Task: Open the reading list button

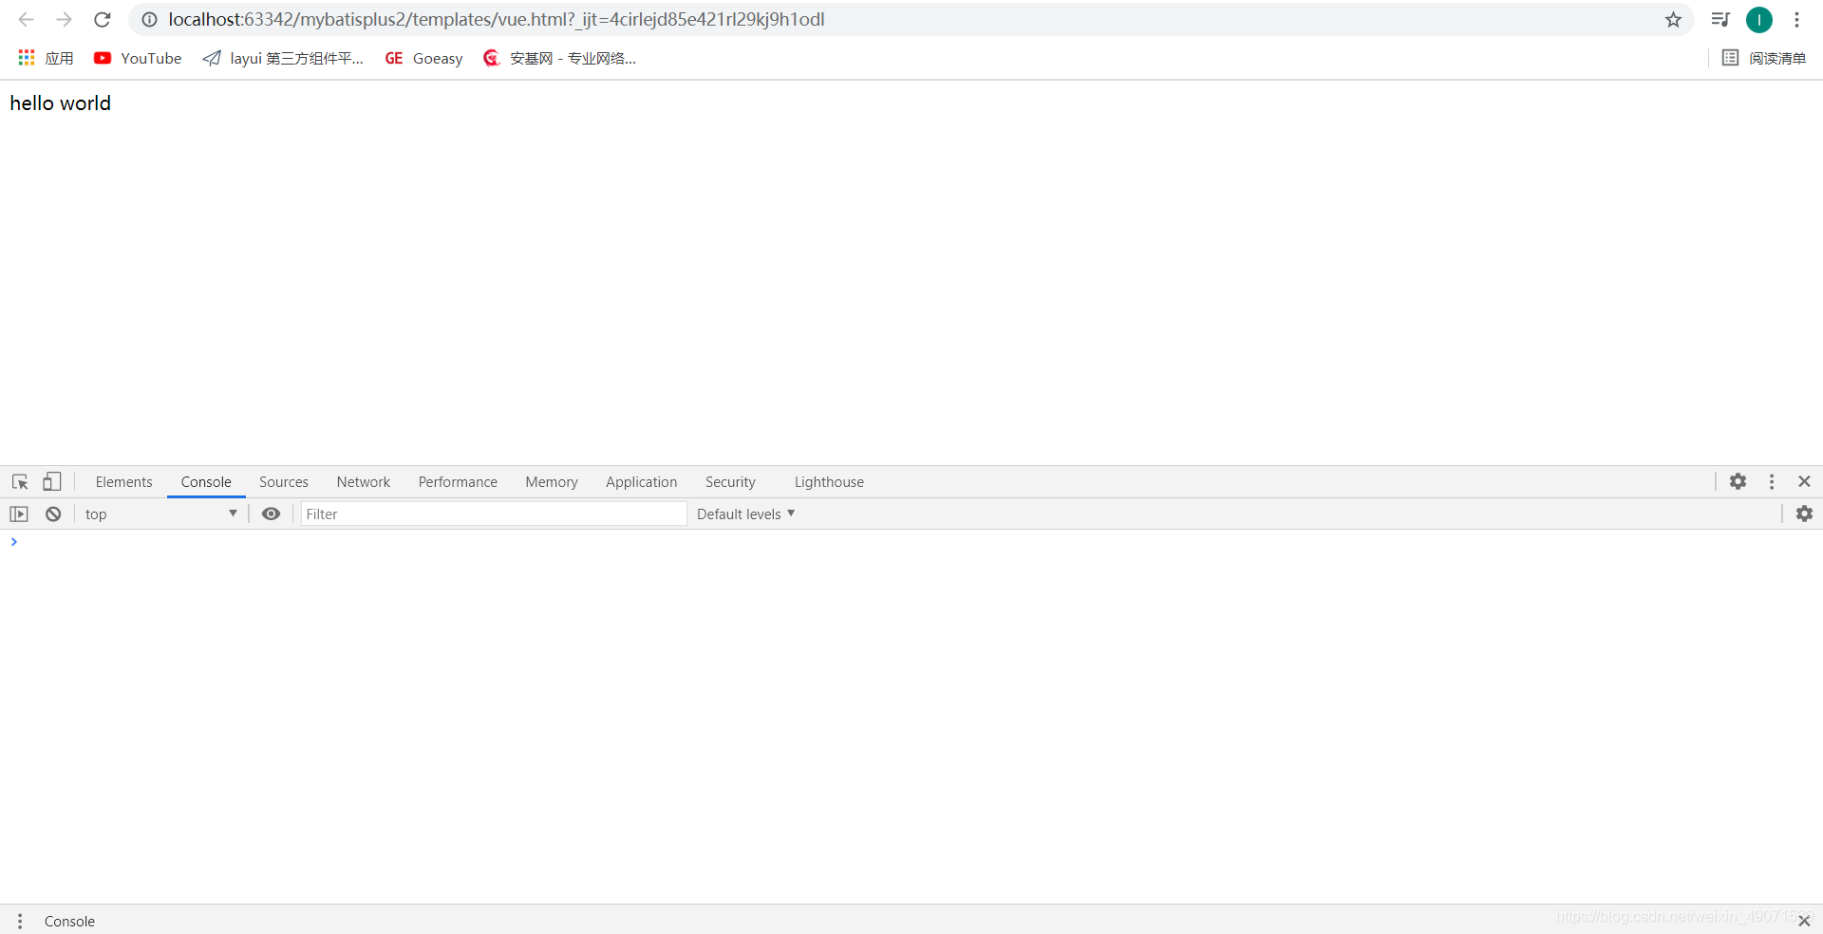Action: pyautogui.click(x=1764, y=58)
